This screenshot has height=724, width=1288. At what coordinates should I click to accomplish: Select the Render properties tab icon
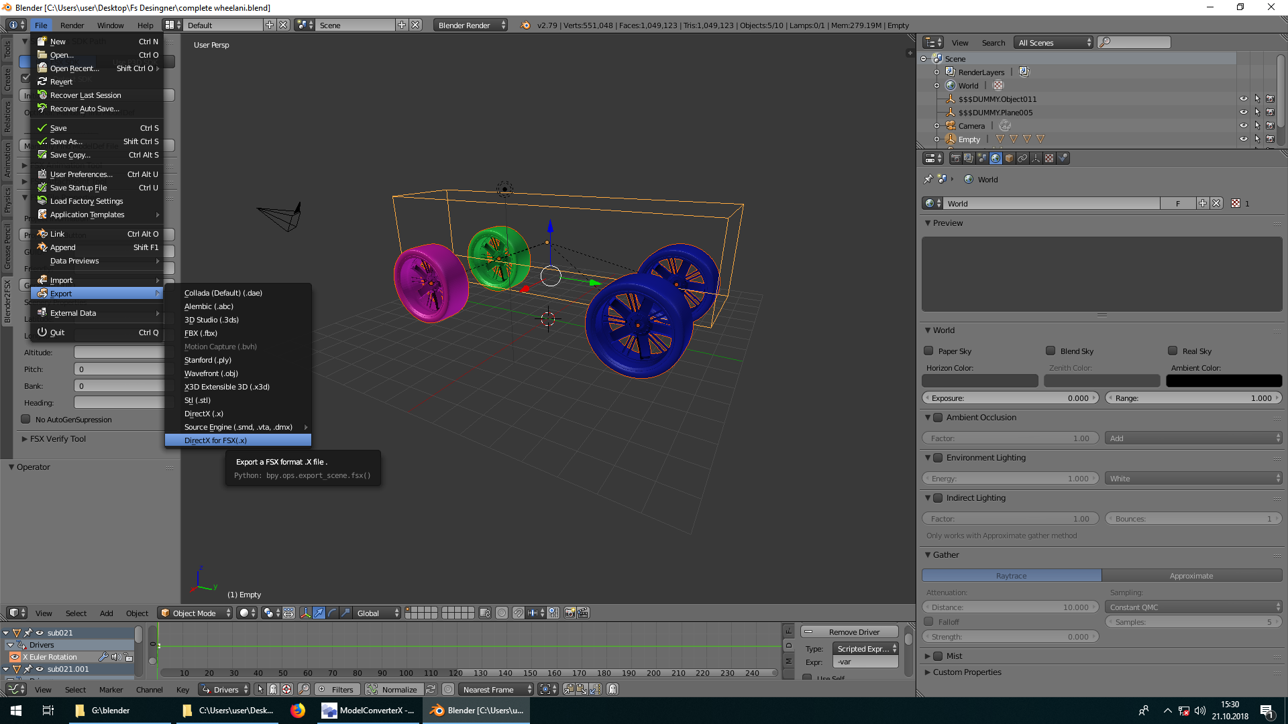pos(955,158)
